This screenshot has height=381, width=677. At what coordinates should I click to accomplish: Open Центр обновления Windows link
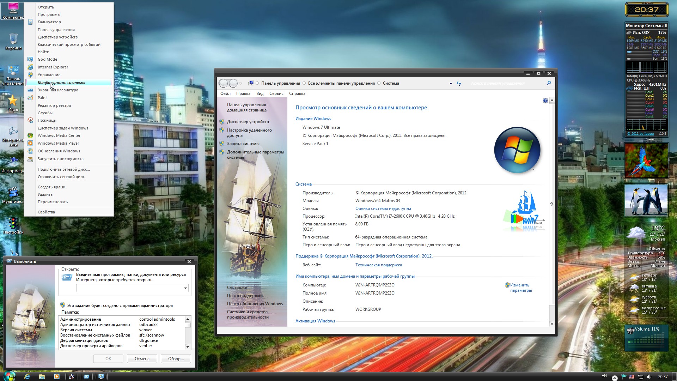255,304
